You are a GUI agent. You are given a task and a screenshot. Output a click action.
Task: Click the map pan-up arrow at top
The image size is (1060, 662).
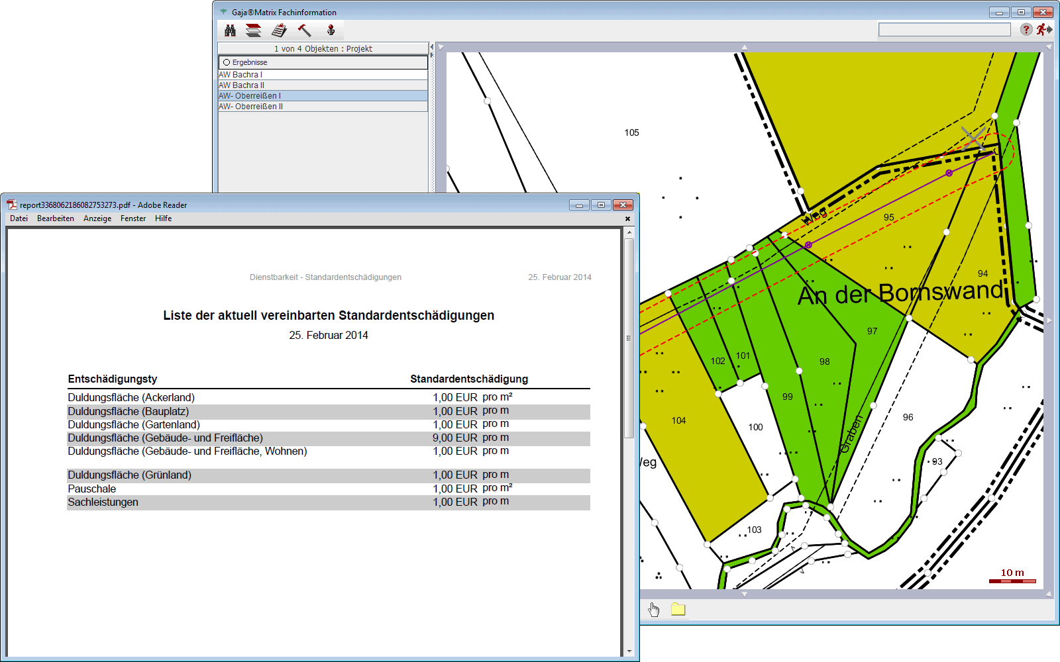pos(744,48)
